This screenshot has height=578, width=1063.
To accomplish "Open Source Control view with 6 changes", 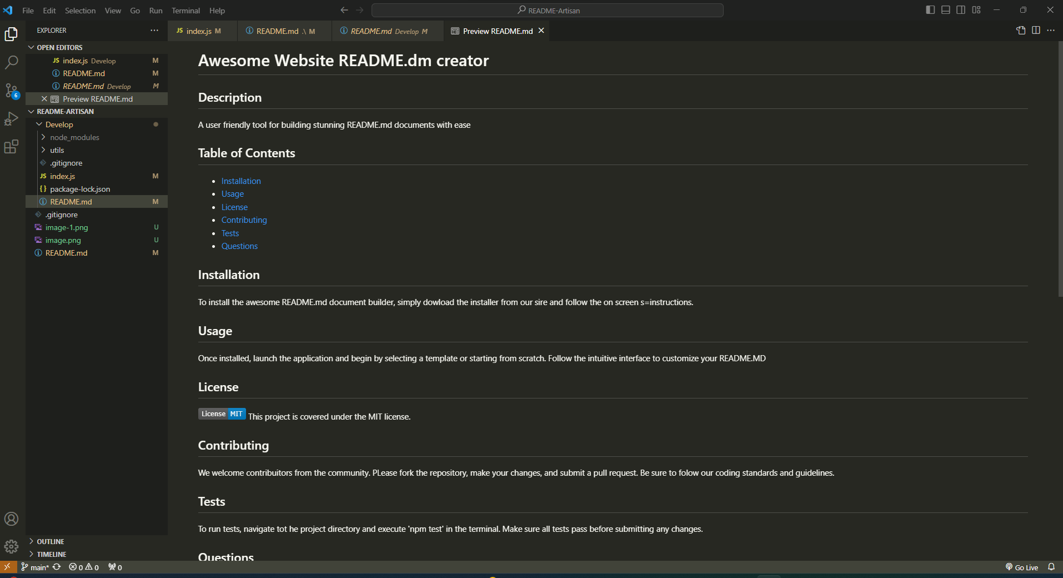I will pyautogui.click(x=11, y=91).
